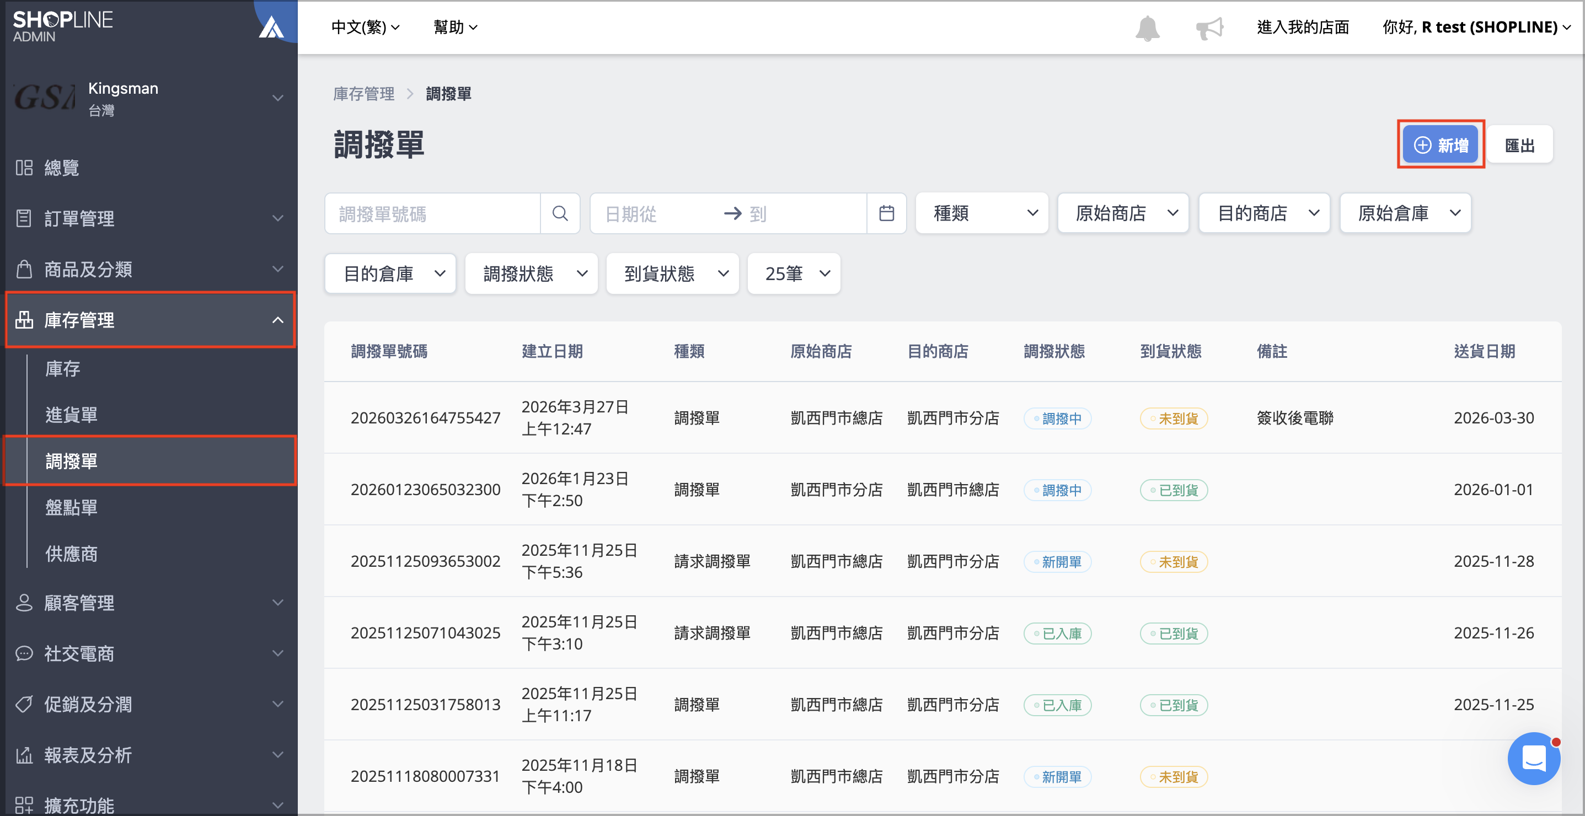Click the overview dashboard icon

click(x=24, y=167)
